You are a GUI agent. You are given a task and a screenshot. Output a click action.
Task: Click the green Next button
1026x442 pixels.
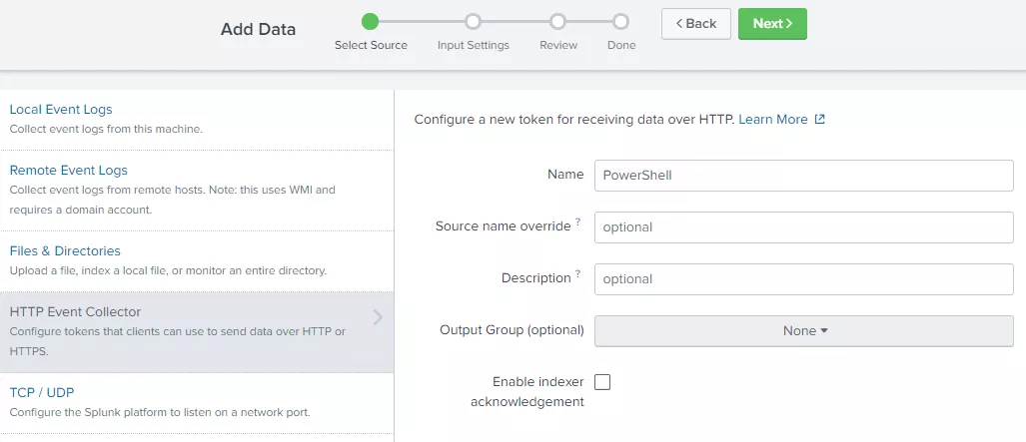tap(772, 24)
